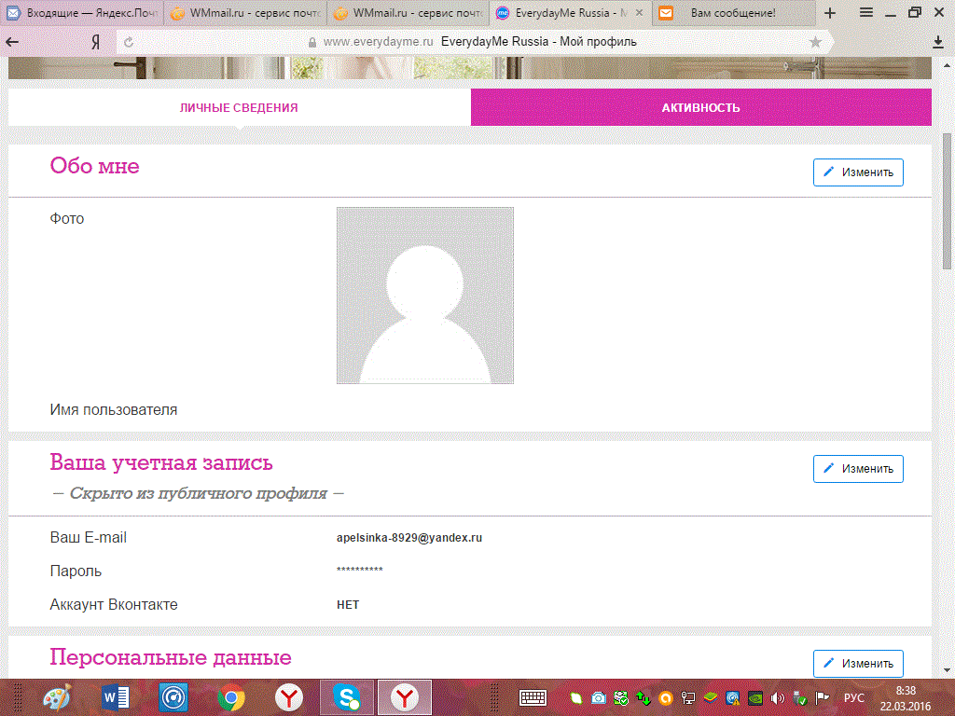This screenshot has height=716, width=955.
Task: Click the padlock secure-connection icon
Action: tap(312, 42)
